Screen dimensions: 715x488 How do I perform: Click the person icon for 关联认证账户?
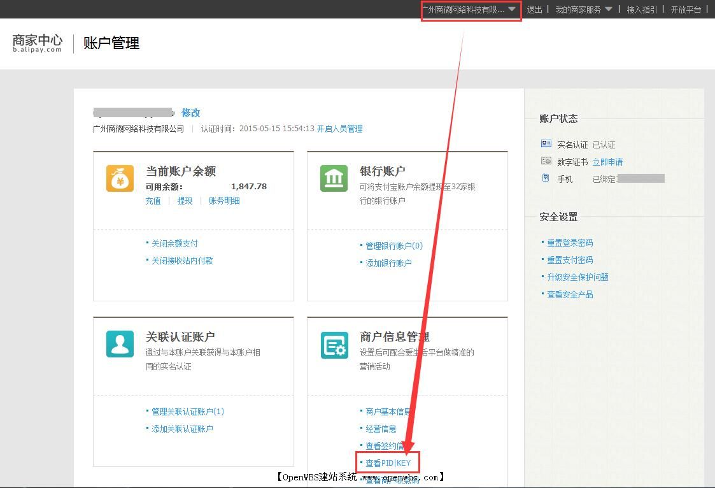coord(119,345)
